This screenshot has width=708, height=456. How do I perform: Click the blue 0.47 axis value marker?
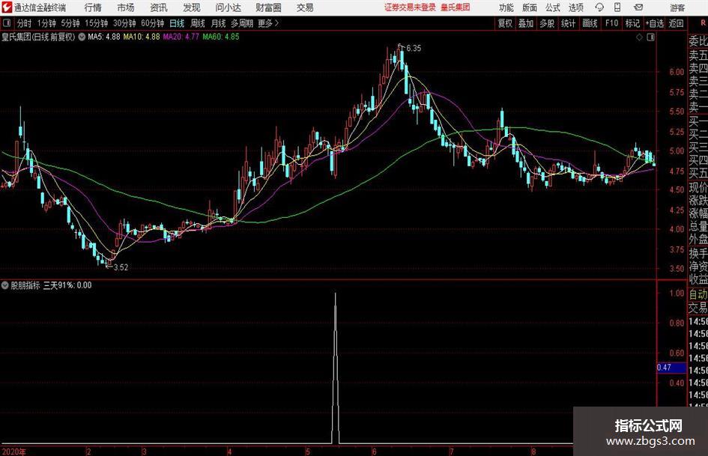pyautogui.click(x=671, y=368)
